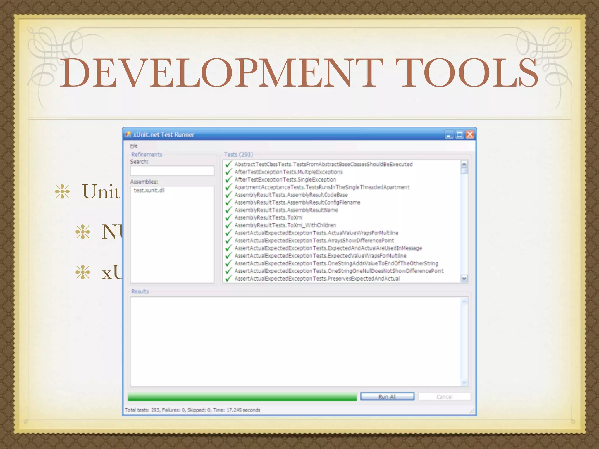This screenshot has height=449, width=599.
Task: Click green checkmark beside ActualValueWrapsForMultiline test
Action: point(228,232)
